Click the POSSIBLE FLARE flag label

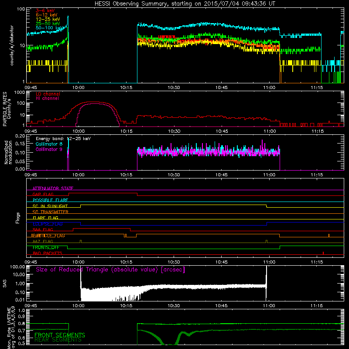click(50, 200)
